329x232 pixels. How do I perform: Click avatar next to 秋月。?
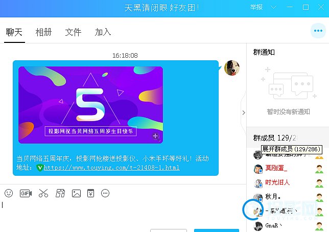coord(258,197)
